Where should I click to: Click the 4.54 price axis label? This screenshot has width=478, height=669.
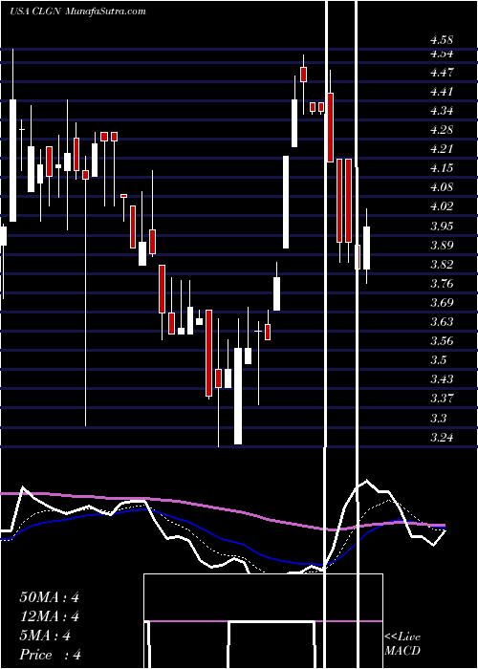tap(442, 54)
